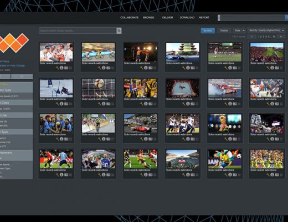Open the DOWNLOAD menu

tap(187, 18)
